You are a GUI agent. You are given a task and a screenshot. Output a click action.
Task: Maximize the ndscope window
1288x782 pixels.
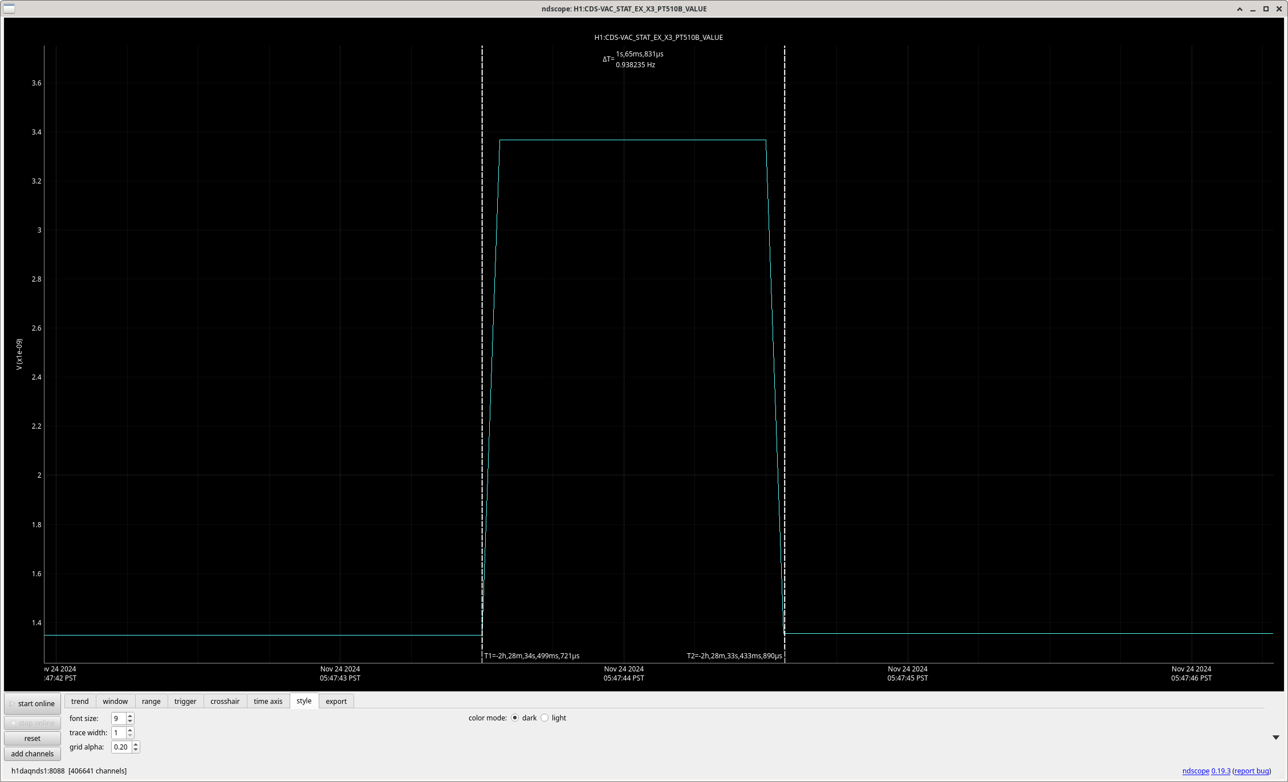(1266, 9)
